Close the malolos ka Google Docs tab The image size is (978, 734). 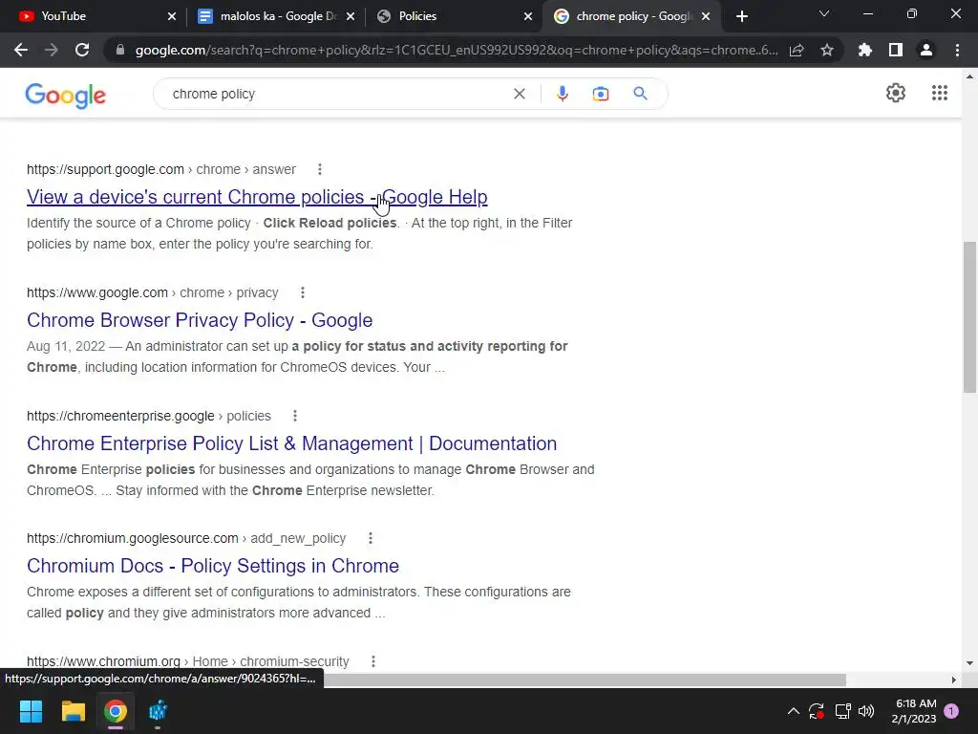[x=351, y=16]
